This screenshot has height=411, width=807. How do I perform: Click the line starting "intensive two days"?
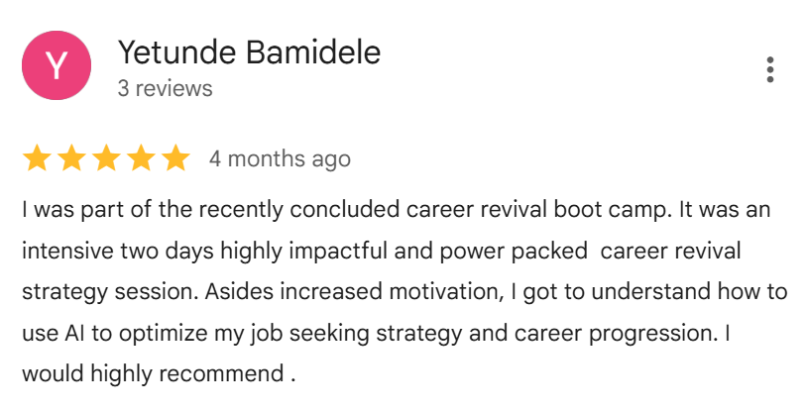[382, 252]
